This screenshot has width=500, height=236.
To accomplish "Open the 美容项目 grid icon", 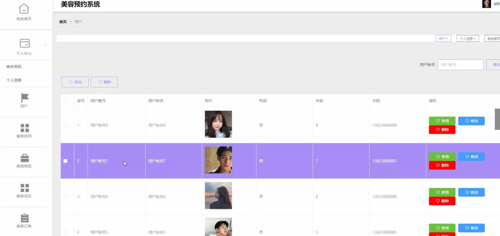I will [25, 188].
